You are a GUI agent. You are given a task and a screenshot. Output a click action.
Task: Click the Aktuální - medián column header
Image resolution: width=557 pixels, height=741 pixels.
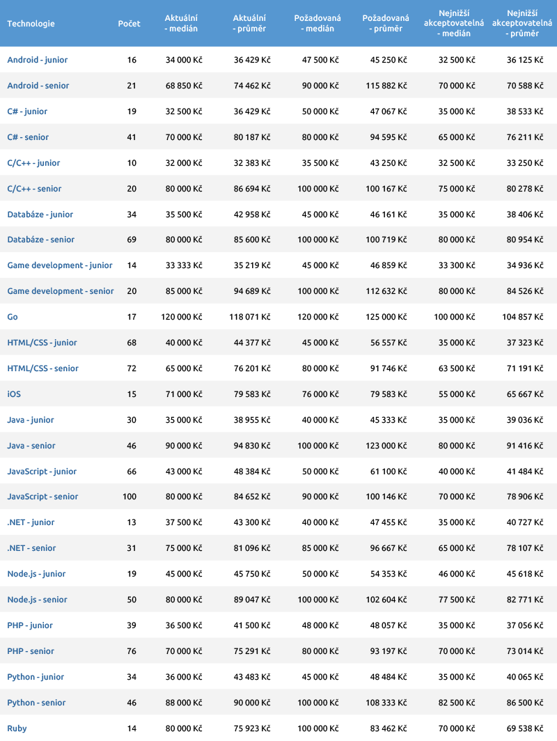coord(181,24)
